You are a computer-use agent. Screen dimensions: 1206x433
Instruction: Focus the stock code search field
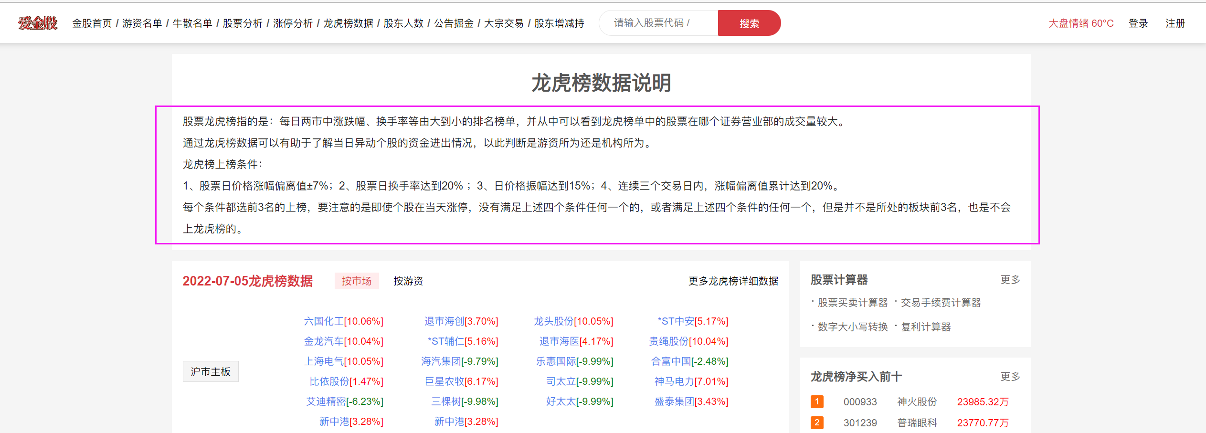tap(659, 23)
